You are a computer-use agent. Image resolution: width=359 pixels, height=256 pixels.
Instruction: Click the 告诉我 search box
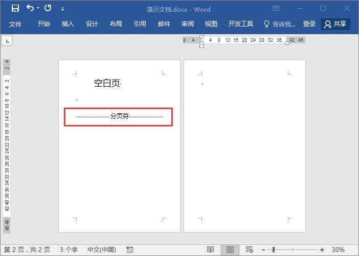(x=280, y=24)
